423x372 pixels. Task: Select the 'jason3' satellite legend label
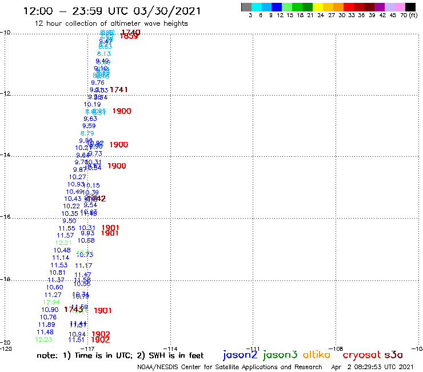(x=280, y=355)
